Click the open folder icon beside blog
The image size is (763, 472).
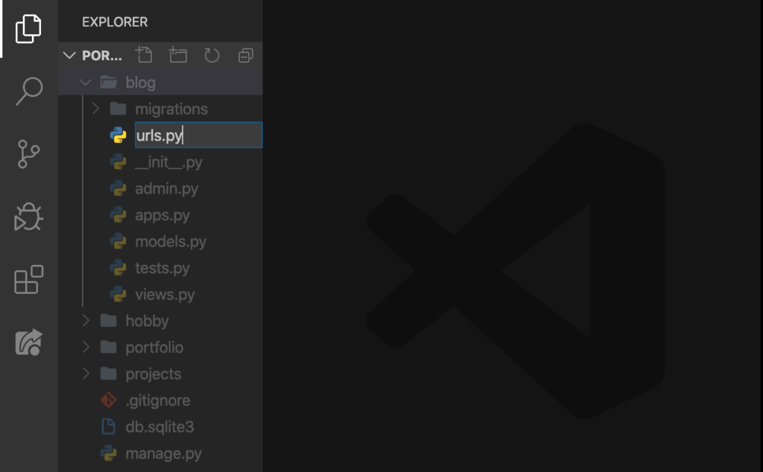(x=109, y=82)
